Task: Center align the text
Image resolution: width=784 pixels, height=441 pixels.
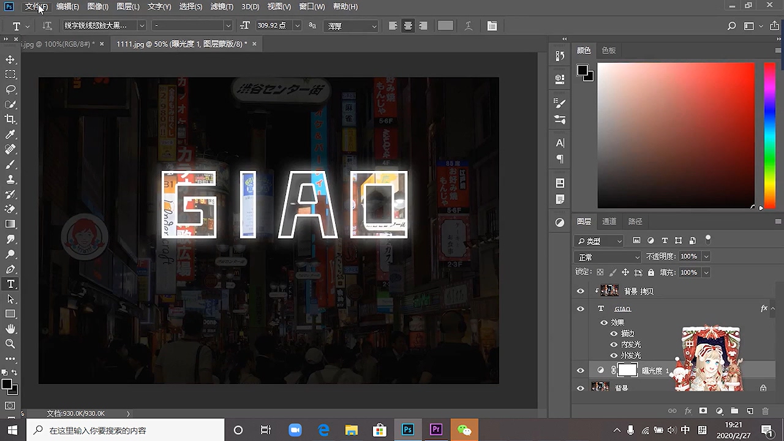Action: pos(408,26)
